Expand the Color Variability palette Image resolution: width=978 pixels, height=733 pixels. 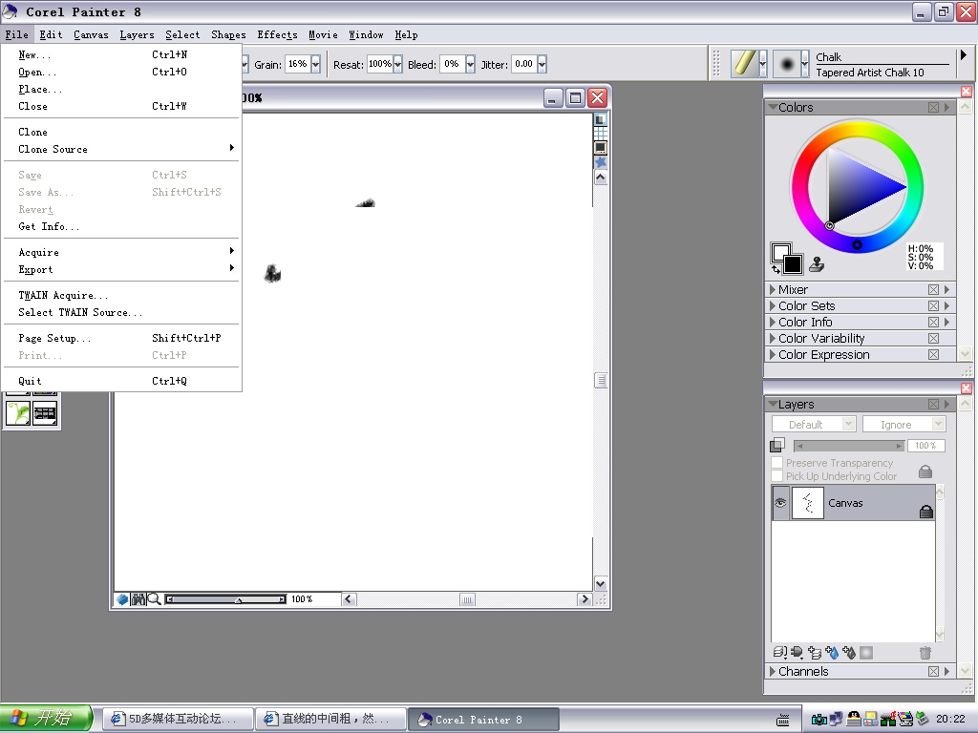773,338
